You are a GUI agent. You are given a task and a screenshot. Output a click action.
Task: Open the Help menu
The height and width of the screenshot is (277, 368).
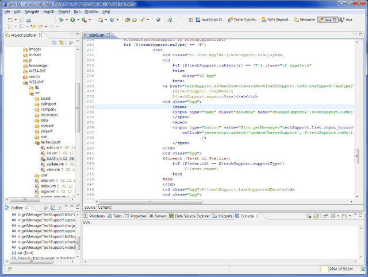click(x=106, y=11)
